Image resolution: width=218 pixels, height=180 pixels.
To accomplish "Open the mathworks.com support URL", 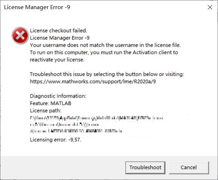I will (x=94, y=81).
